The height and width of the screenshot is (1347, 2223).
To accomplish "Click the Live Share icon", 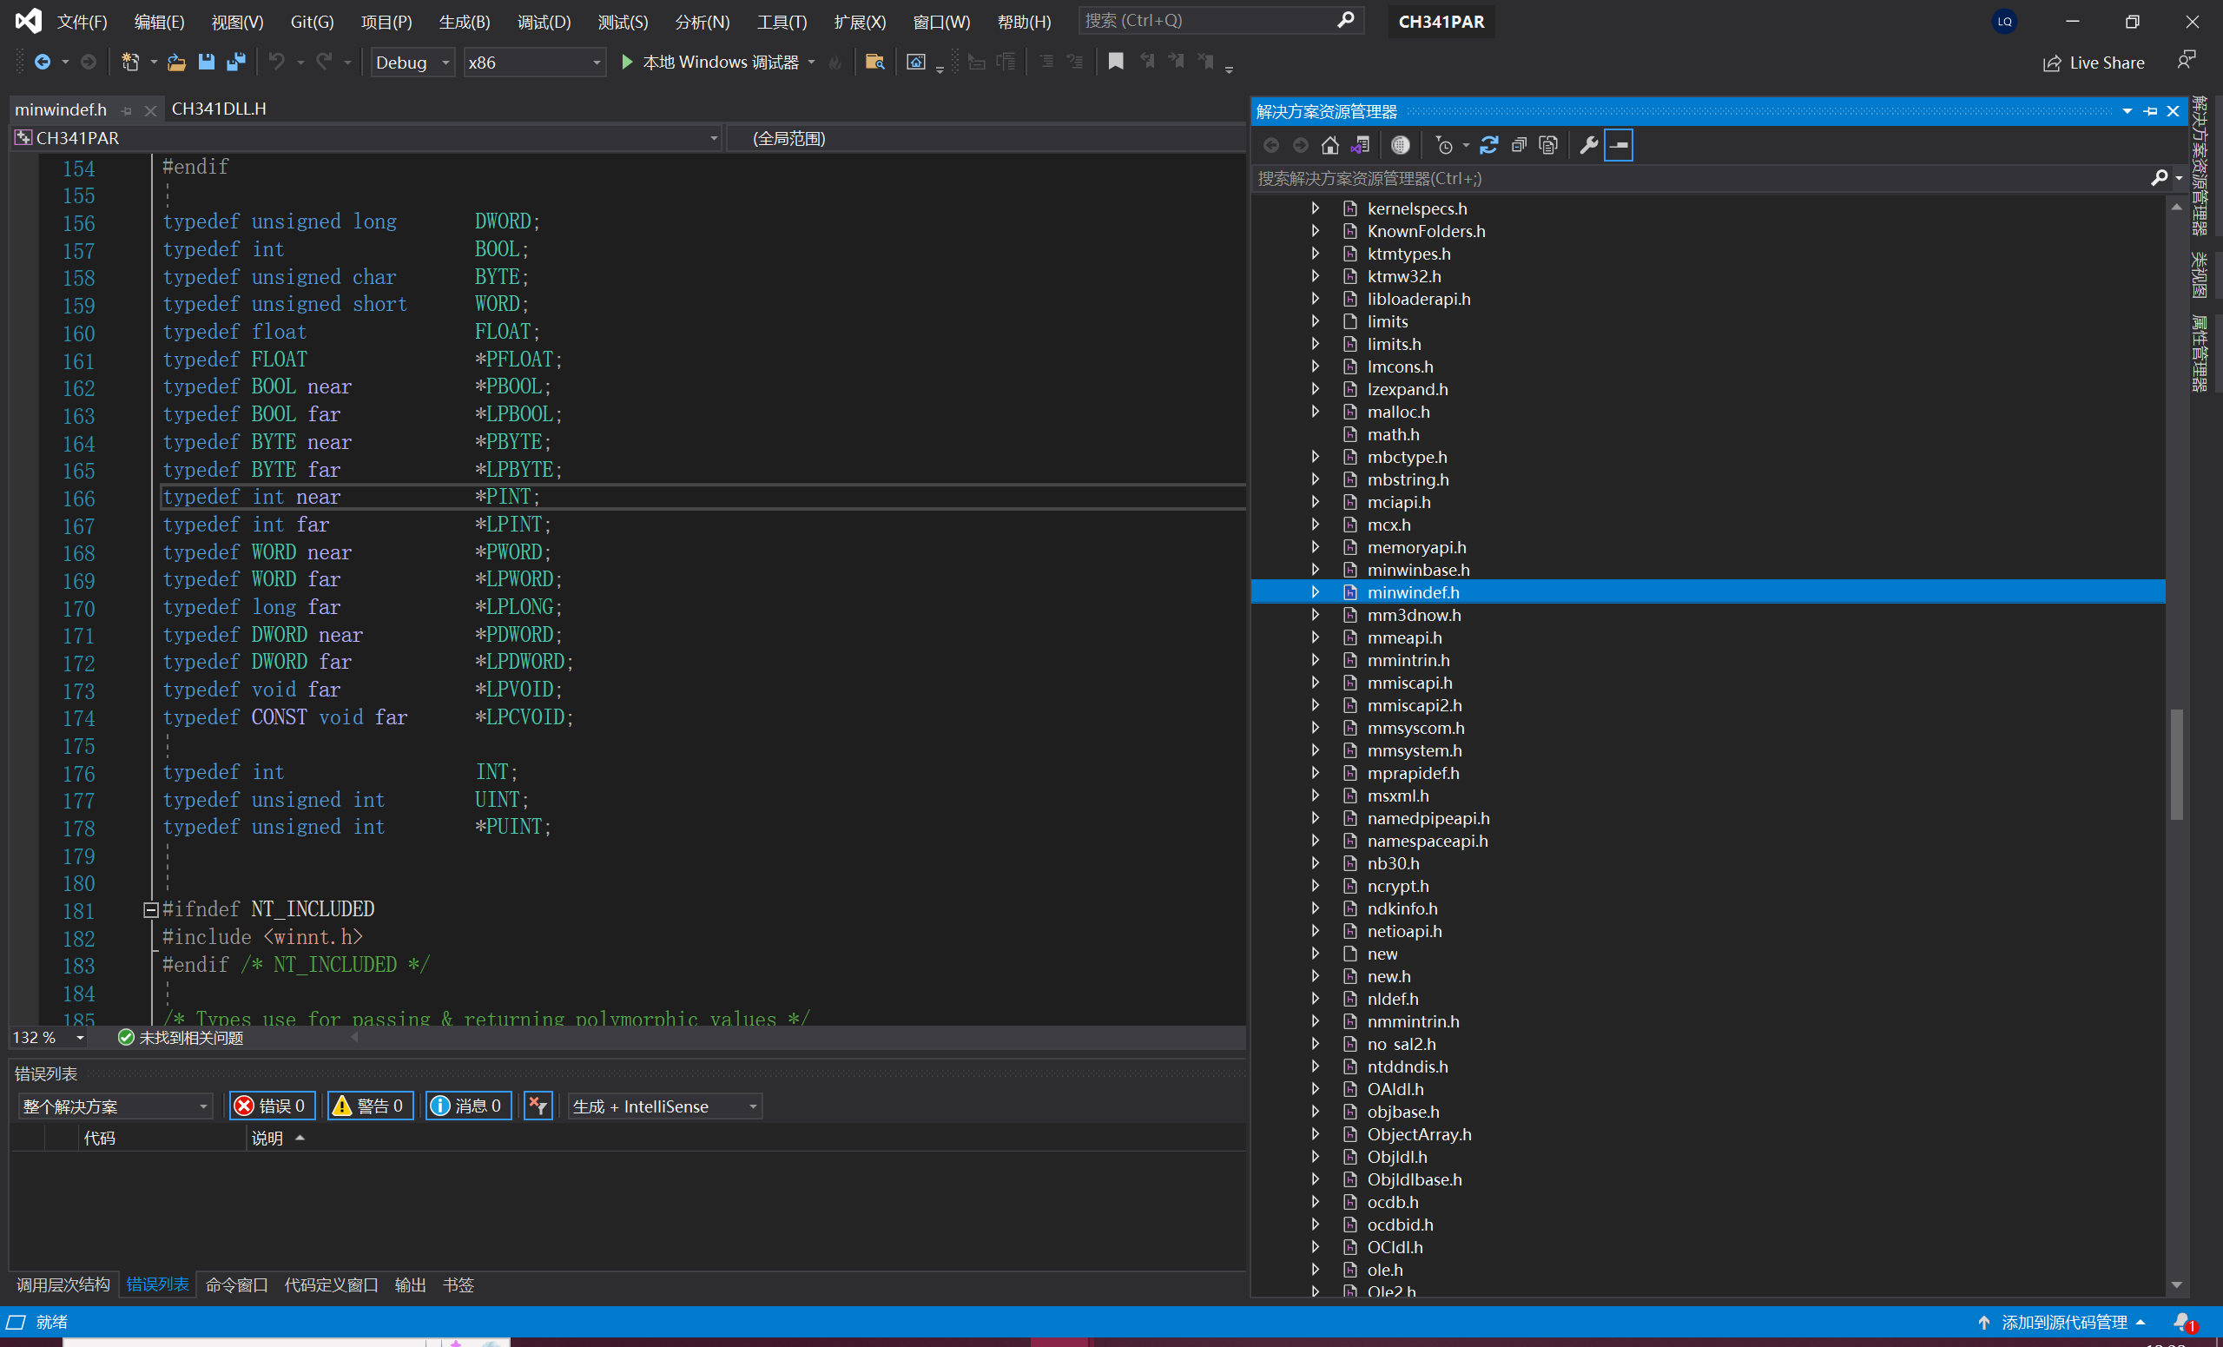I will tap(2053, 63).
